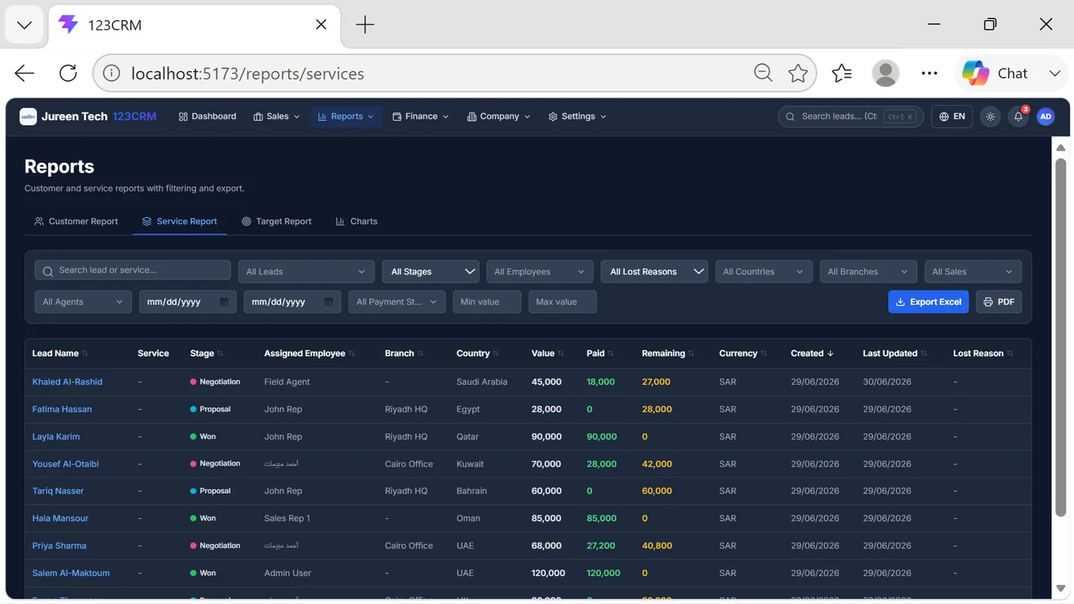Sort table by Branch column
Image resolution: width=1074 pixels, height=604 pixels.
403,353
